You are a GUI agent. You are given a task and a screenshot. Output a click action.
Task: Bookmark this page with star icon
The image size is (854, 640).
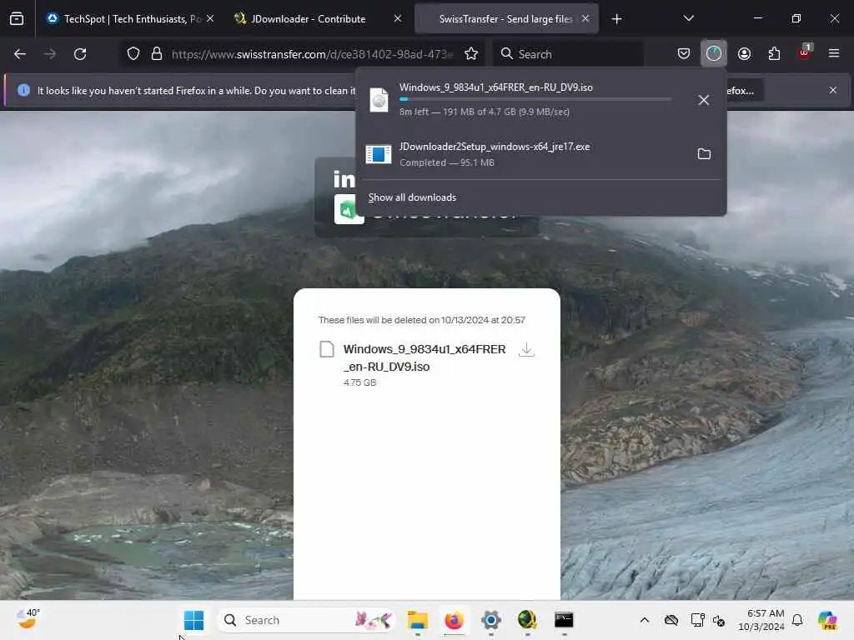point(471,54)
